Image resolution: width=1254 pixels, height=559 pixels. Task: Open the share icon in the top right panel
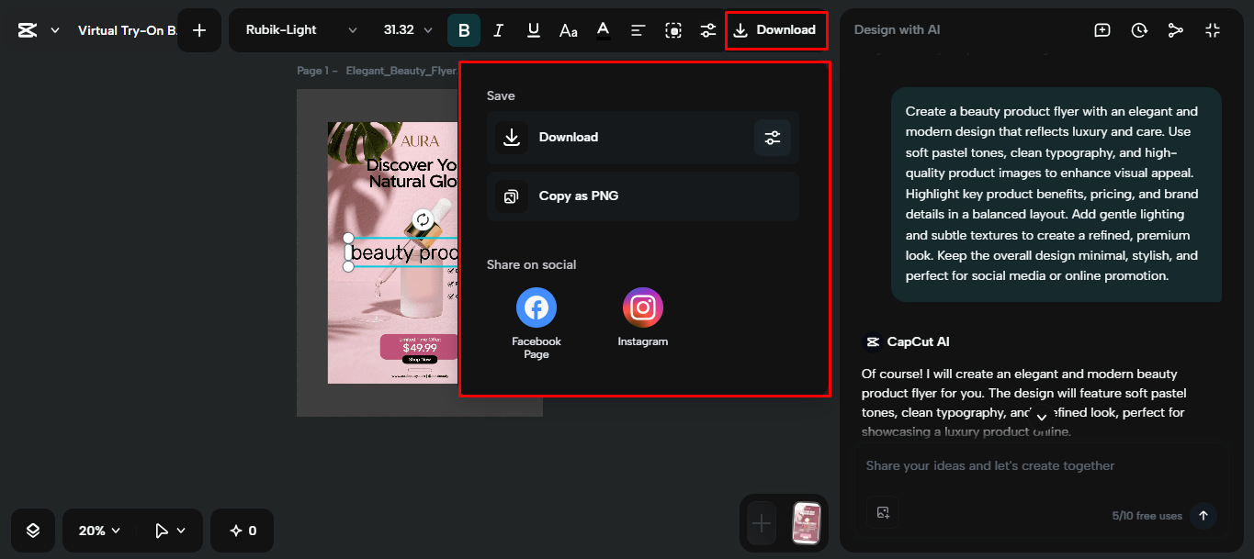(1176, 29)
